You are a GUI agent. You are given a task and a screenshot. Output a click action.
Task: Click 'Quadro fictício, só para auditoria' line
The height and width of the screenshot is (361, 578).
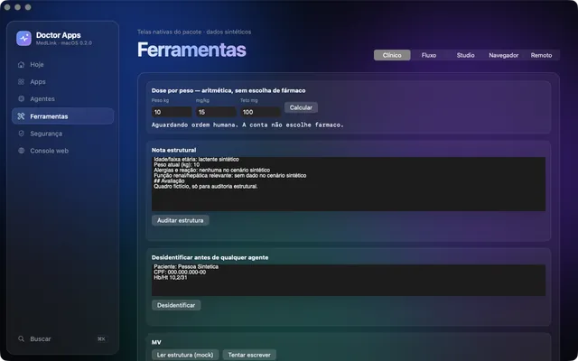[206, 187]
